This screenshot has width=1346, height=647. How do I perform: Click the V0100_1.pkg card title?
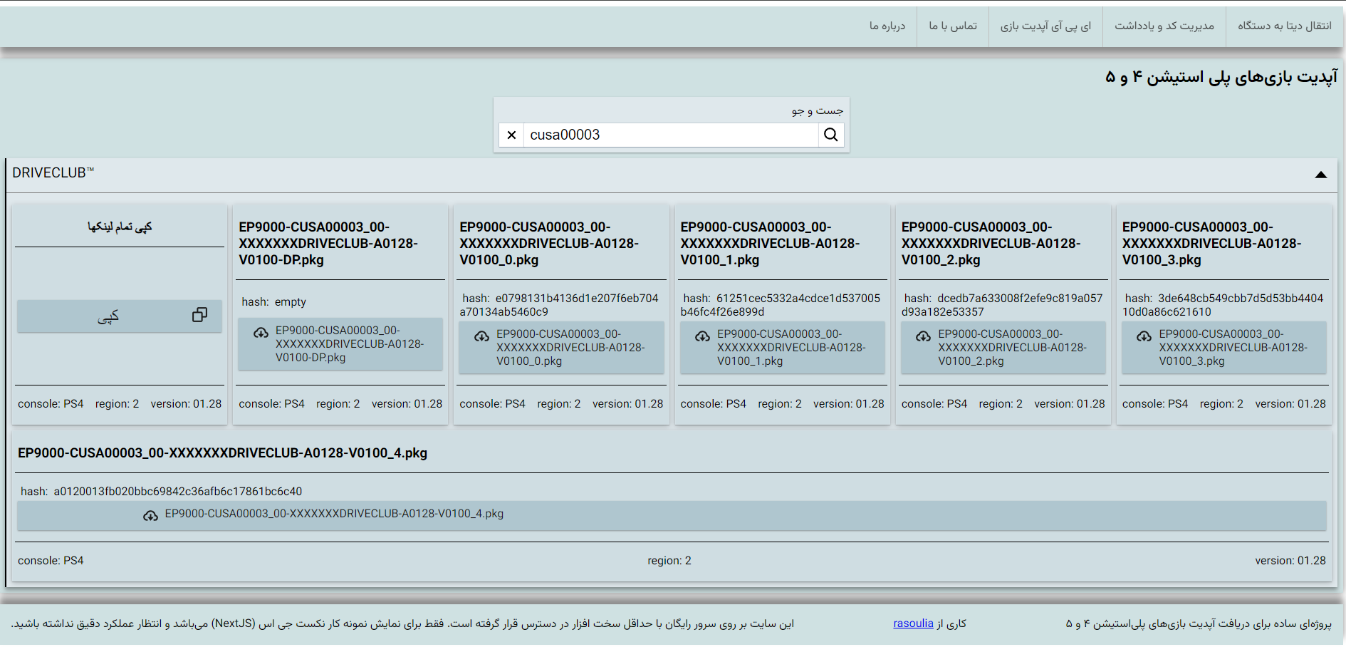[770, 244]
